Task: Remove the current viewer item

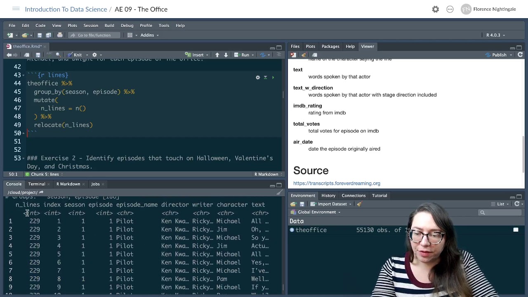Action: coord(293,55)
